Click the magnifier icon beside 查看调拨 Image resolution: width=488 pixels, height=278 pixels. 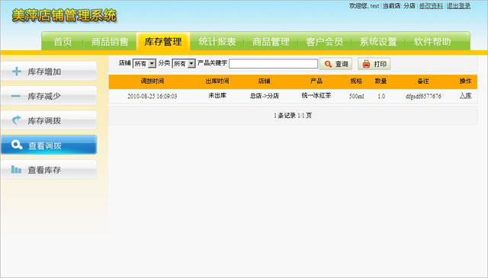coord(17,145)
